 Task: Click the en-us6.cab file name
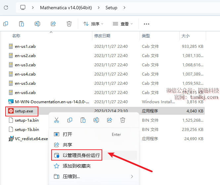point(25,92)
